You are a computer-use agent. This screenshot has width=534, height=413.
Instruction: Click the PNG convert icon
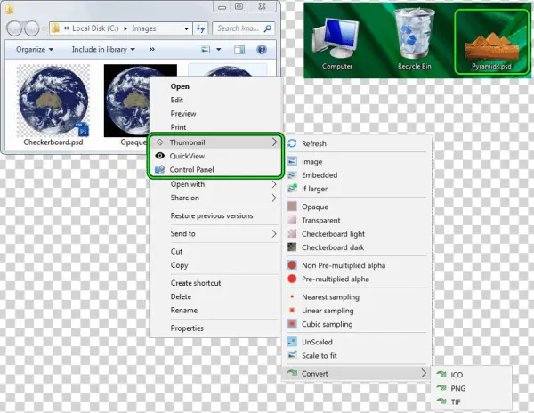tap(441, 388)
